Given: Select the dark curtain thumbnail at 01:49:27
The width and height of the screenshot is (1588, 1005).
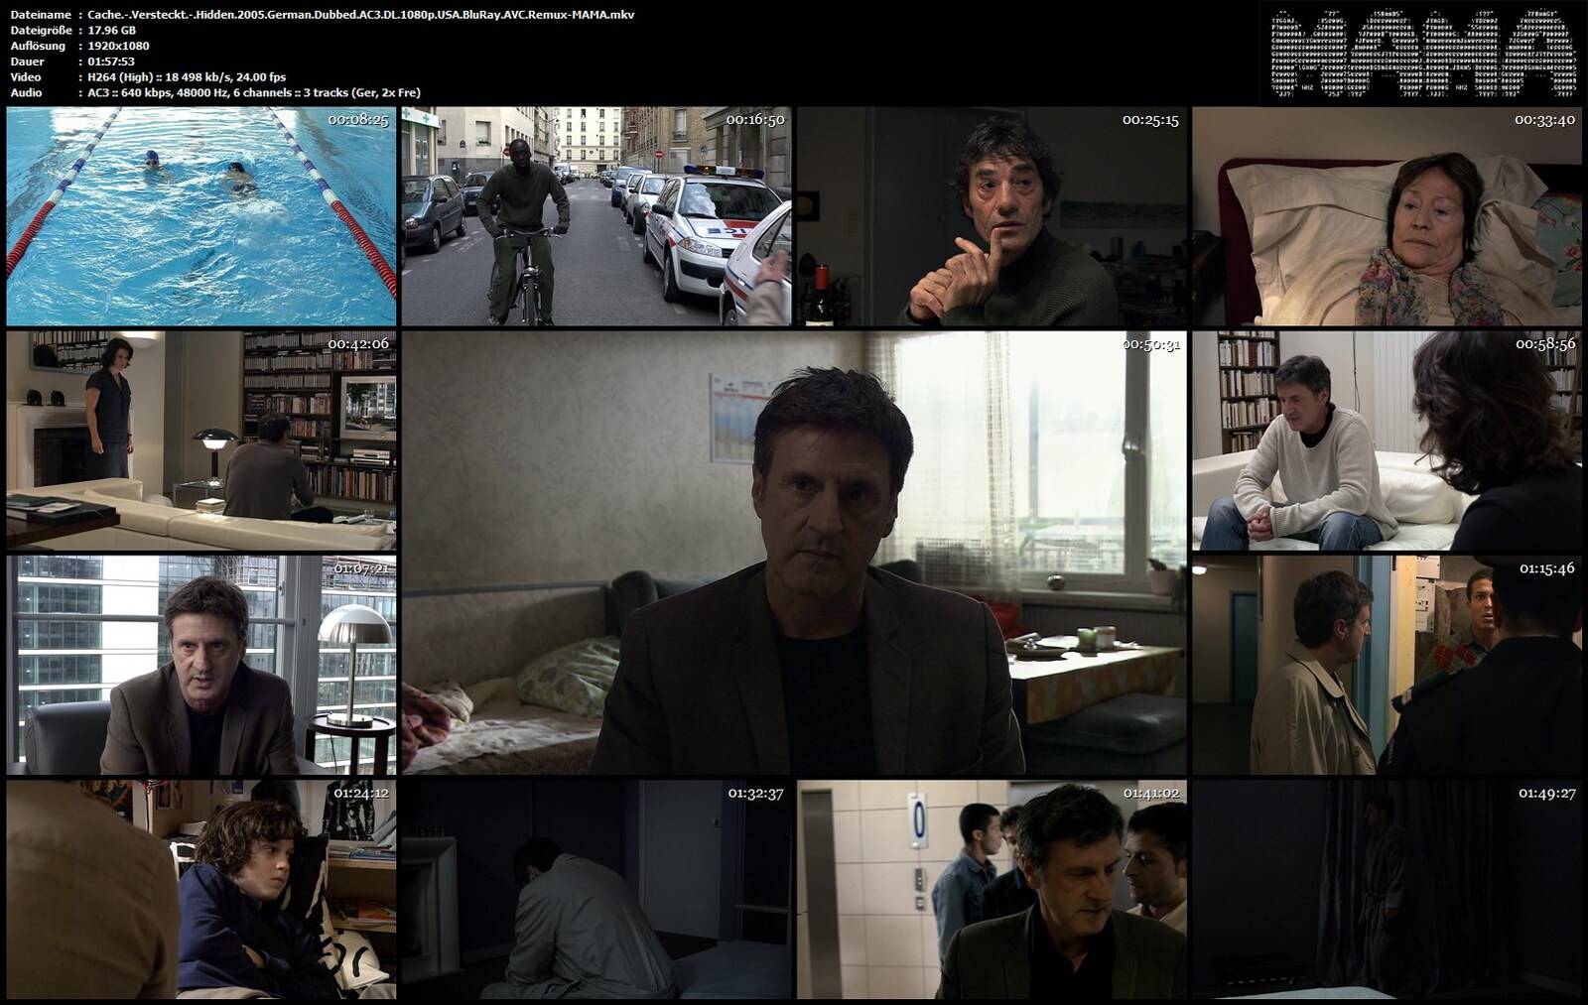Looking at the screenshot, I should tap(1387, 889).
